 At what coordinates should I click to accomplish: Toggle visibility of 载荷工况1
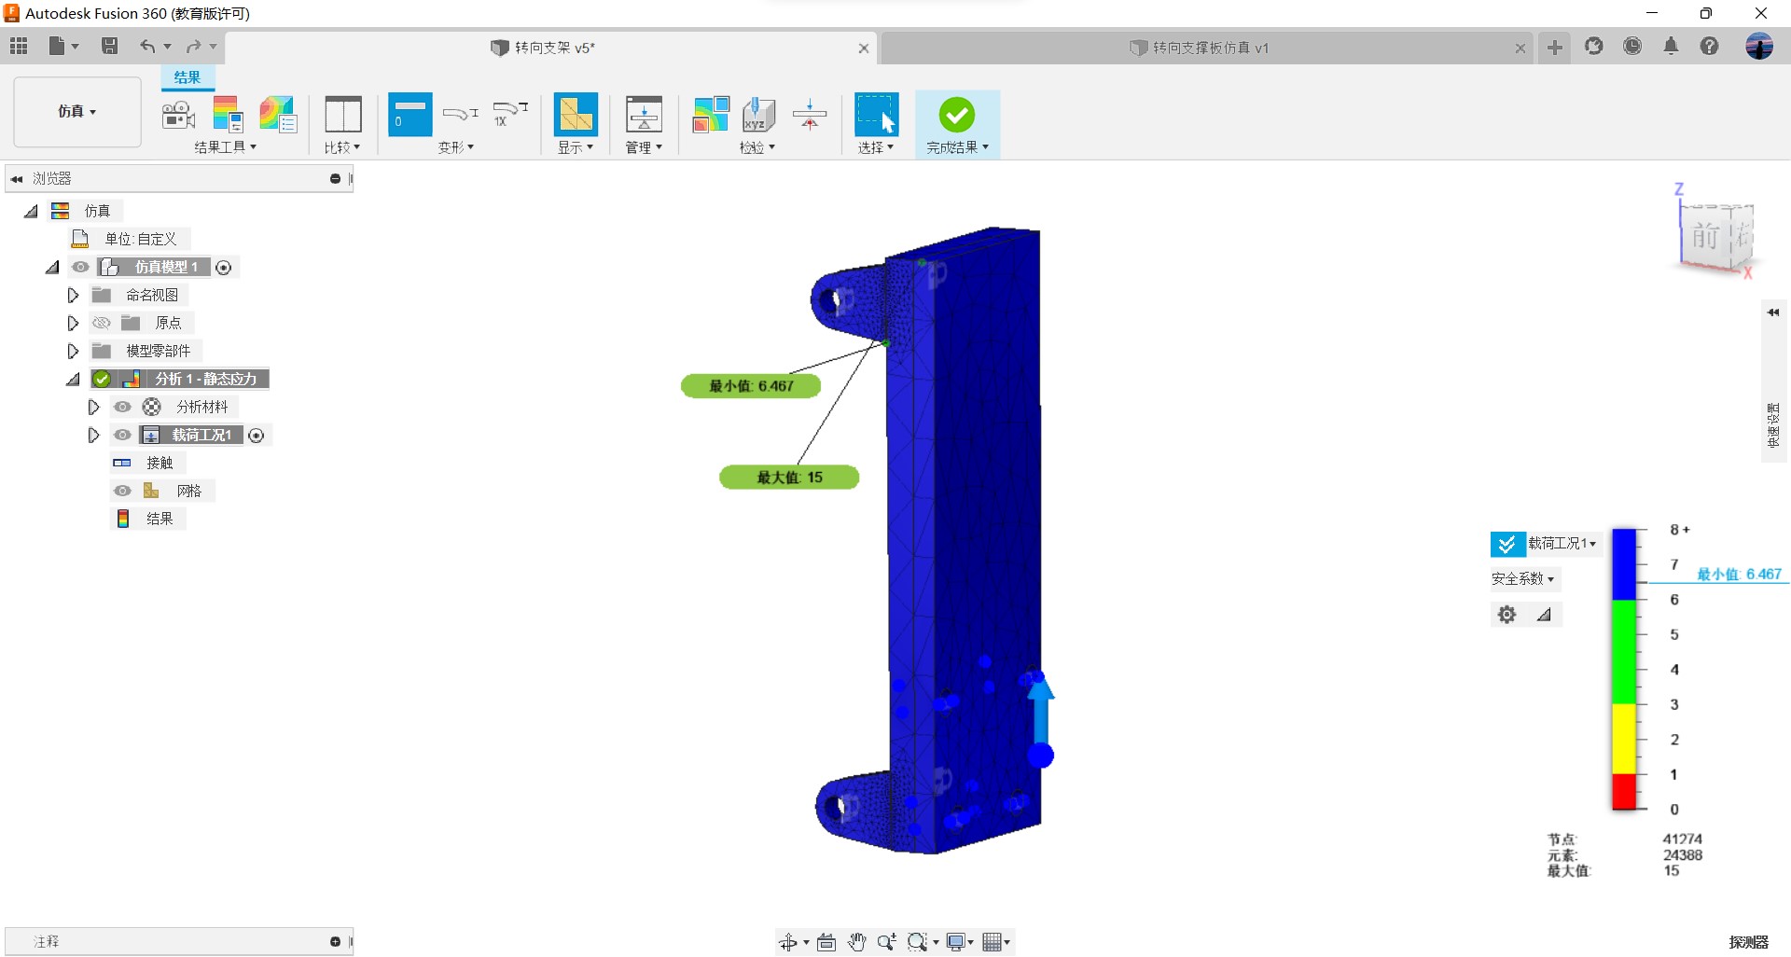point(122,435)
